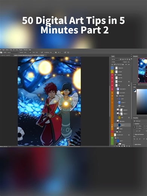Open the Select menu

[x=7, y=50]
